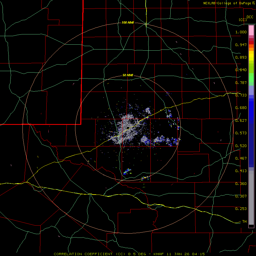Select the 0.627 scale value
This screenshot has height=256, width=256.
coord(241,121)
